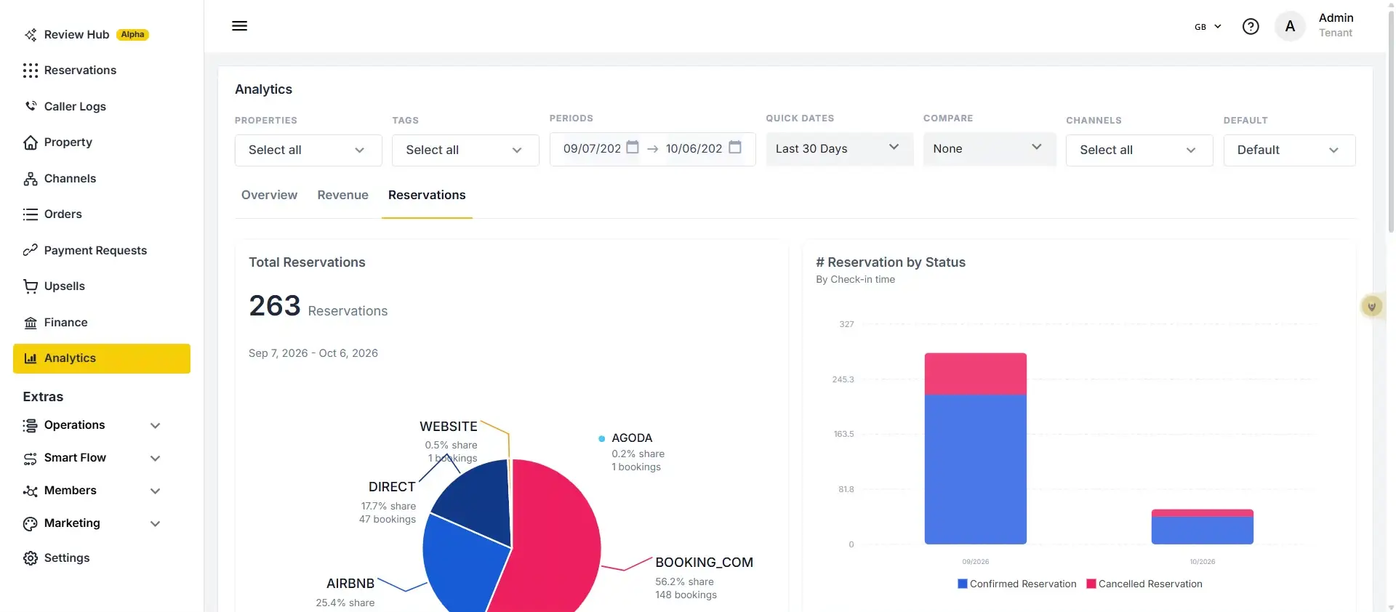Image resolution: width=1396 pixels, height=612 pixels.
Task: Open the Upsells menu item
Action: (65, 286)
